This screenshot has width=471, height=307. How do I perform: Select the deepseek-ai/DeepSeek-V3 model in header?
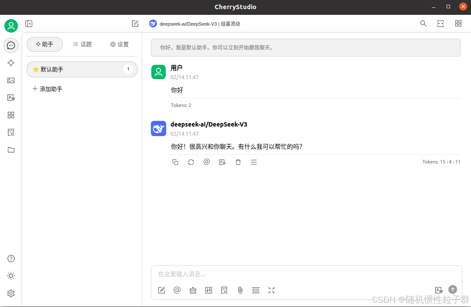pos(195,23)
